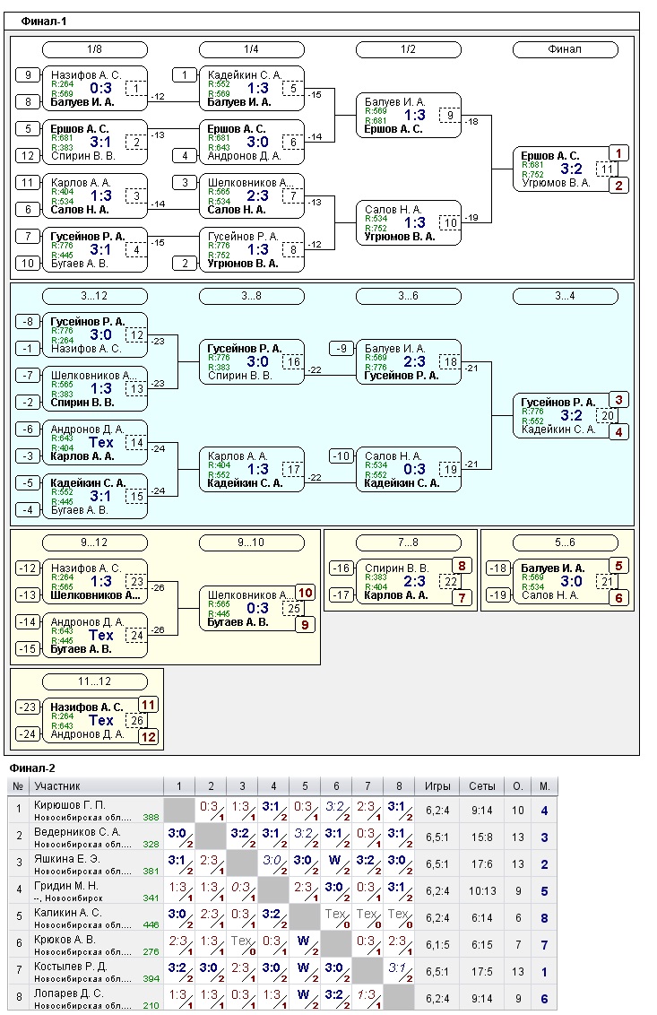Viewport: 657px width, 1015px height.
Task: Click dashed match number 20 box
Action: (x=607, y=416)
